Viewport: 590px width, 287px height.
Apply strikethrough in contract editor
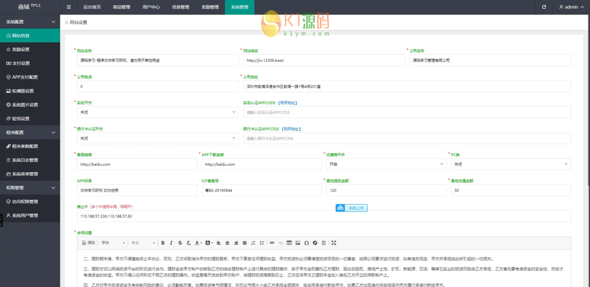180,243
